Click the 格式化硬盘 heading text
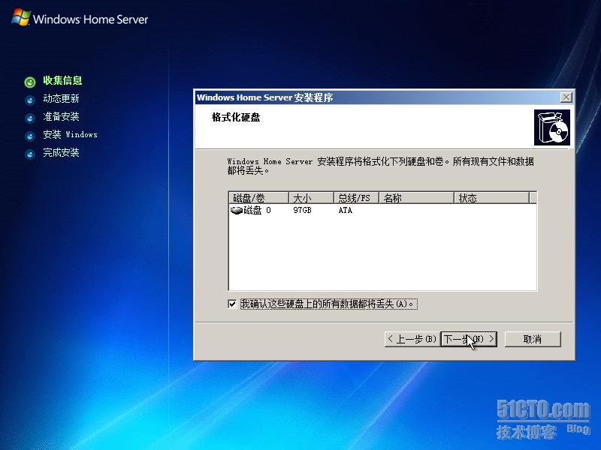The width and height of the screenshot is (601, 450). pyautogui.click(x=236, y=117)
